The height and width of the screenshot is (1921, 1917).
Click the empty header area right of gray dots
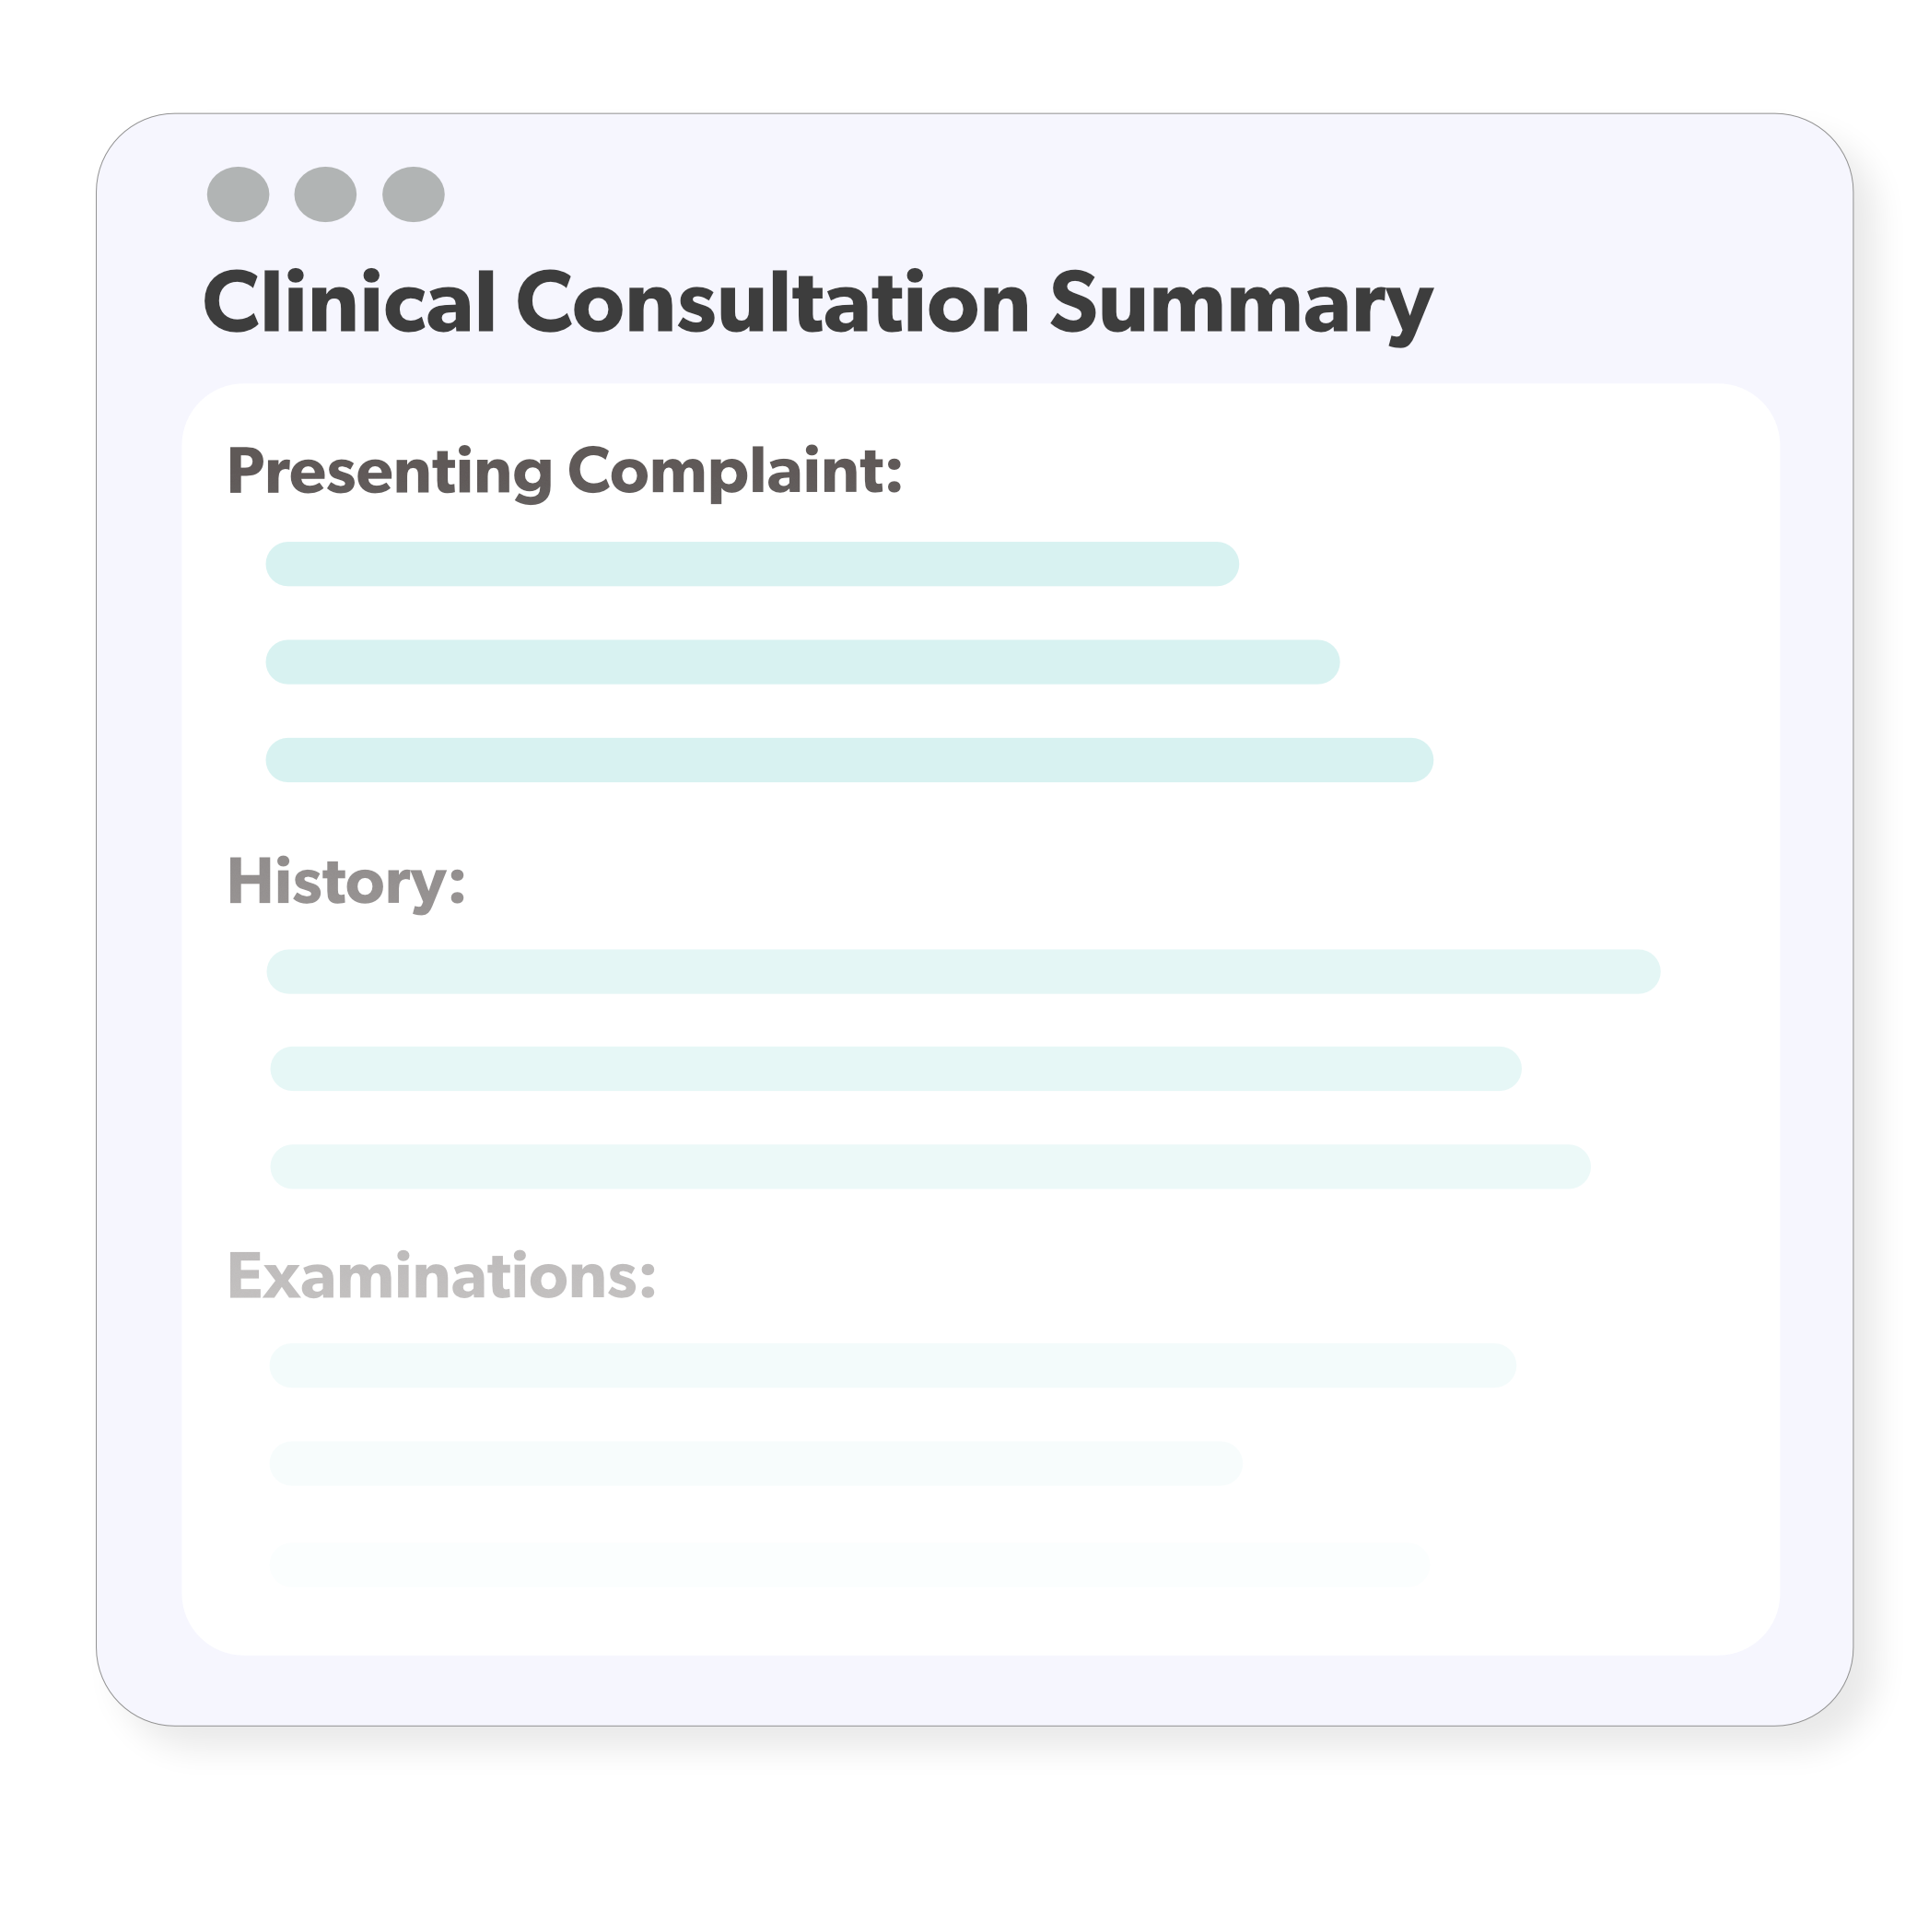click(x=1093, y=193)
